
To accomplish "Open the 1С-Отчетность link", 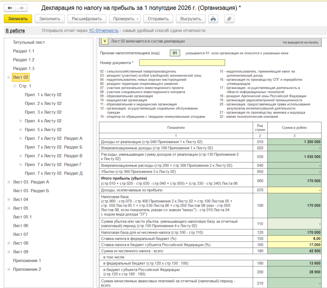I will pyautogui.click(x=104, y=31).
